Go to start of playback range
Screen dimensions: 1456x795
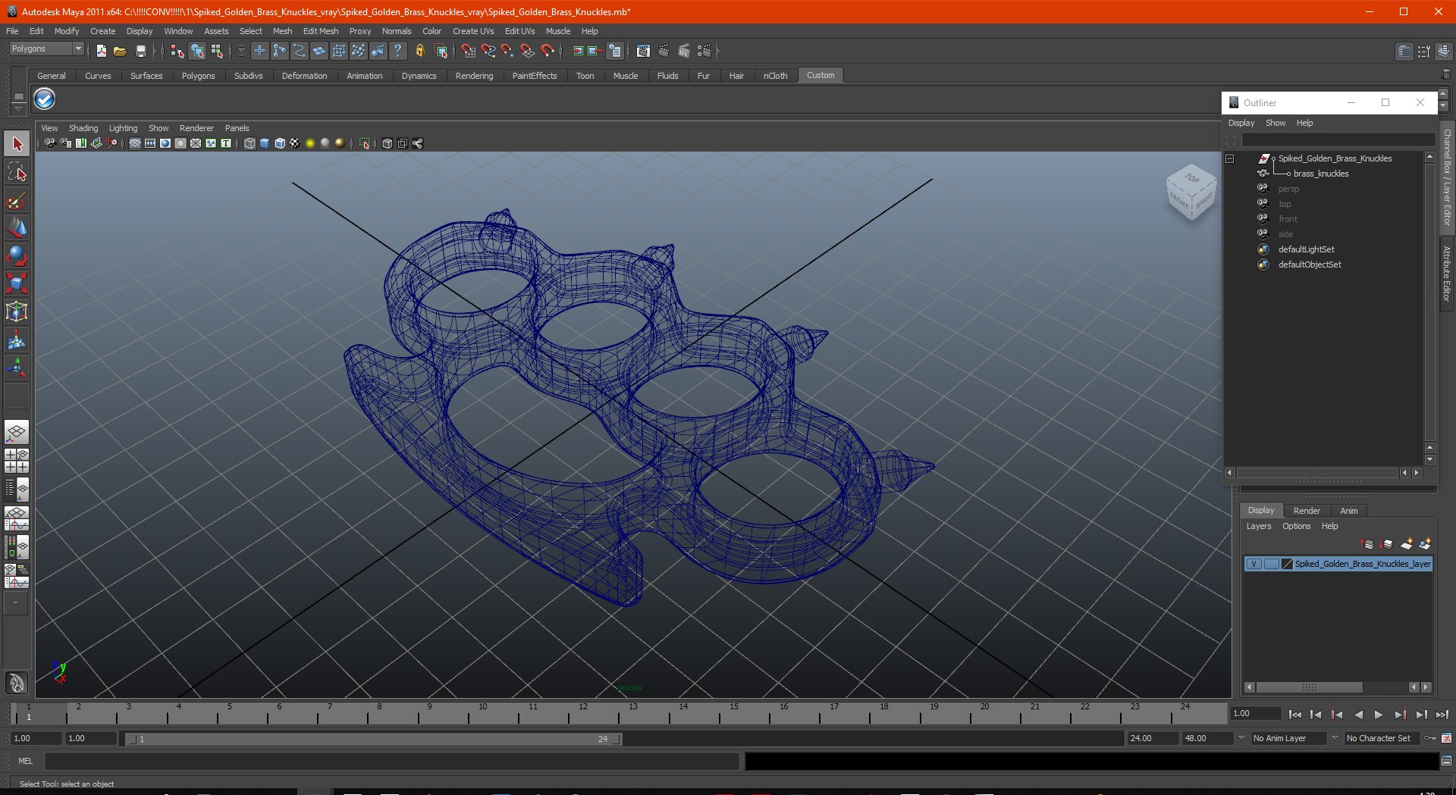point(1295,715)
